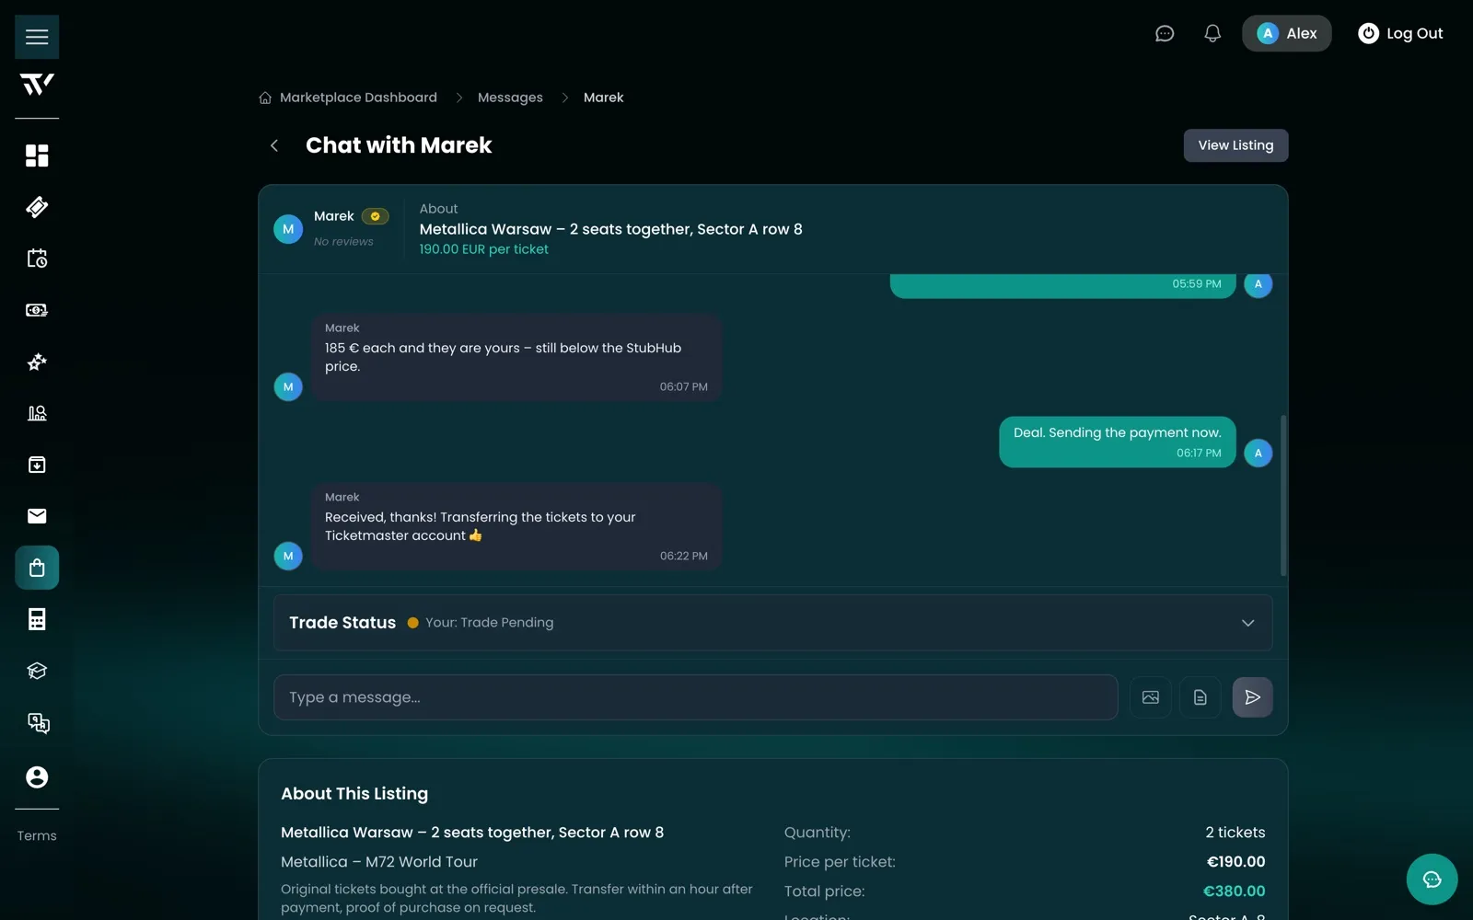Image resolution: width=1473 pixels, height=920 pixels.
Task: Click the listing title in the chat header
Action: click(610, 229)
